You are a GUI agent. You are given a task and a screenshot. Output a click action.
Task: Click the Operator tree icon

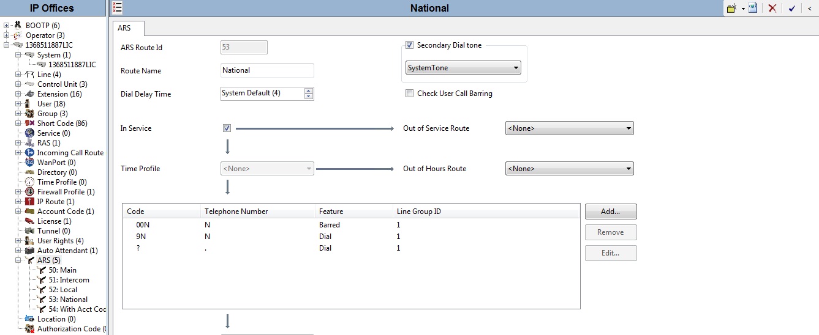coord(18,35)
